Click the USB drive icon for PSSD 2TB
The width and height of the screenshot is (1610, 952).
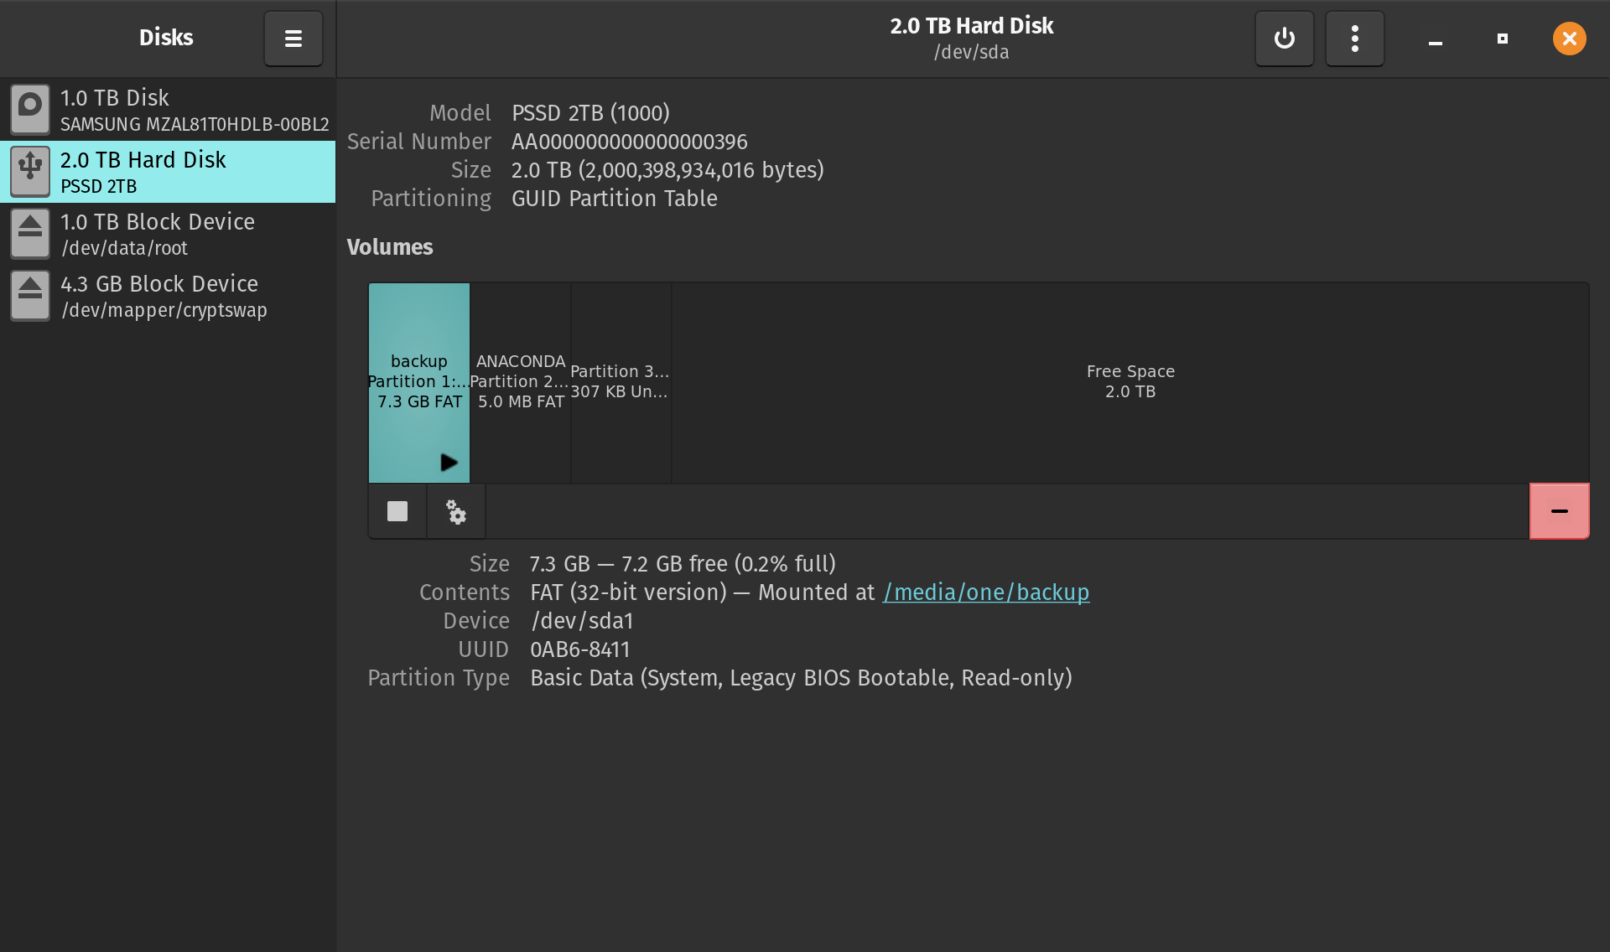pyautogui.click(x=30, y=172)
